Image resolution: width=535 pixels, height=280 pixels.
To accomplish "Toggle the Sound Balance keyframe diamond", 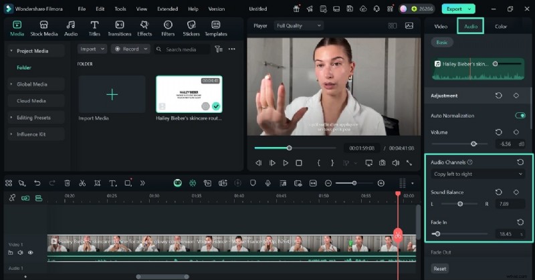I will pyautogui.click(x=516, y=192).
